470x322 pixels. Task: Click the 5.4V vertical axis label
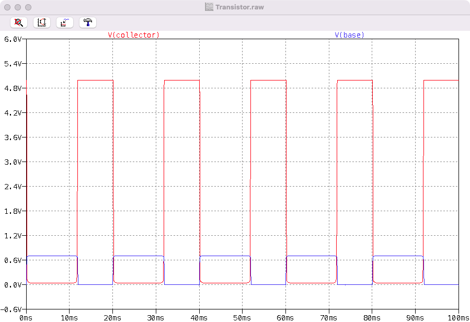[13, 64]
